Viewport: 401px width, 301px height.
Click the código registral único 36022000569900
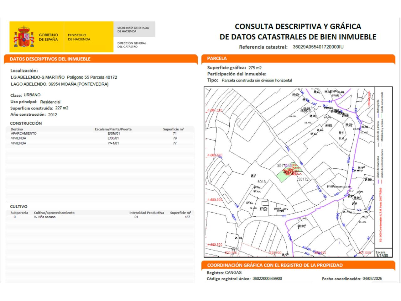(267, 278)
